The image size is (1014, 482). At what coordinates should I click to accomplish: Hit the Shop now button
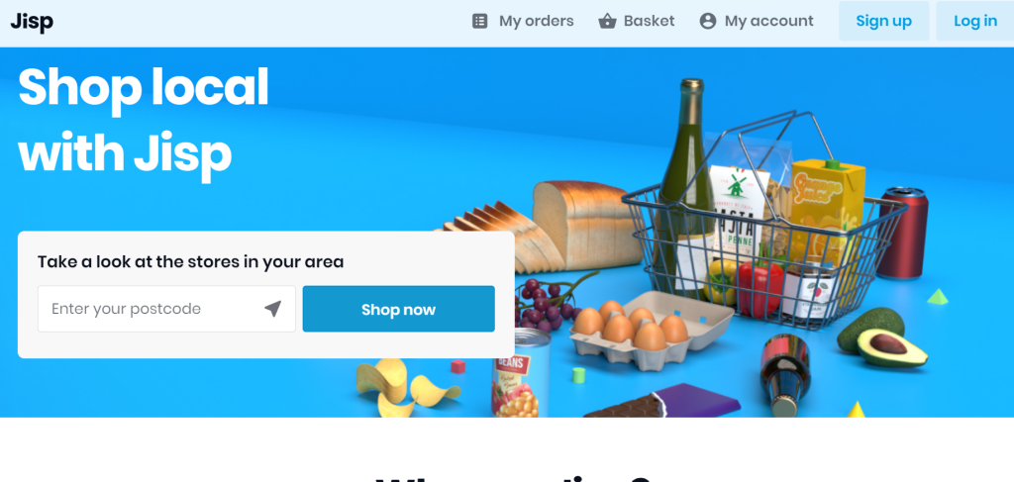[x=398, y=309]
